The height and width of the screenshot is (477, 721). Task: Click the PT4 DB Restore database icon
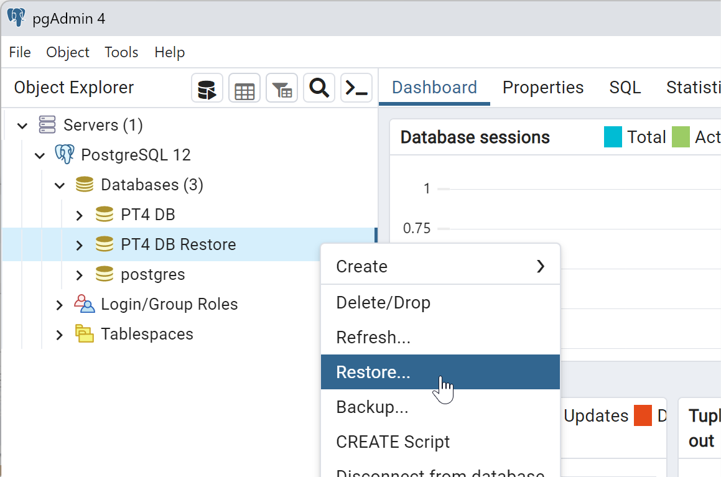(x=105, y=244)
